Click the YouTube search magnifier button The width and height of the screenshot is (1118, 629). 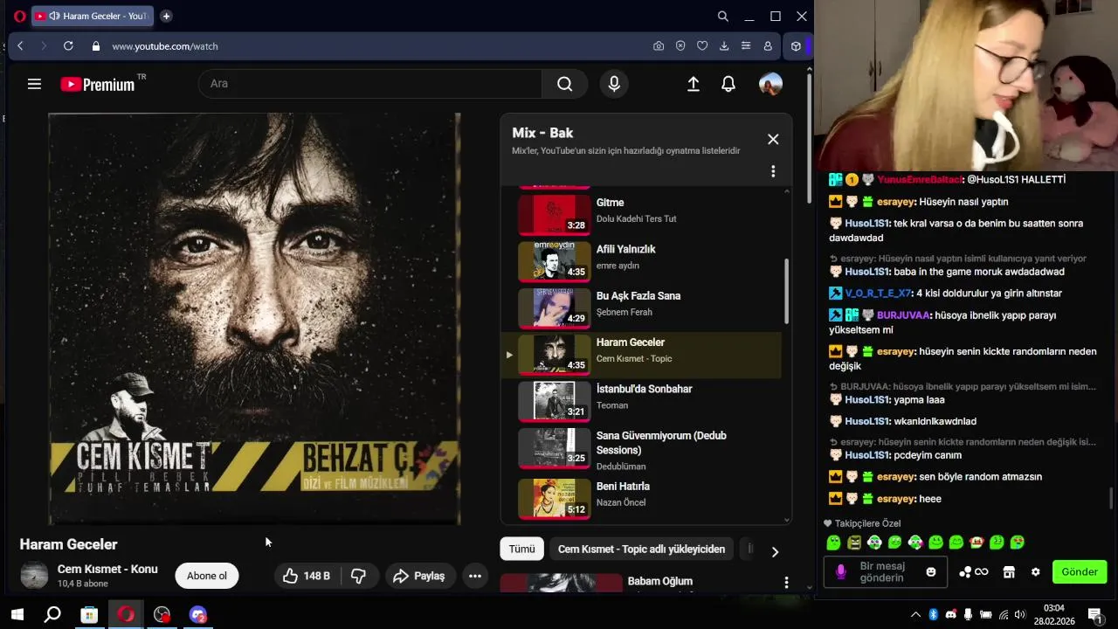click(565, 84)
